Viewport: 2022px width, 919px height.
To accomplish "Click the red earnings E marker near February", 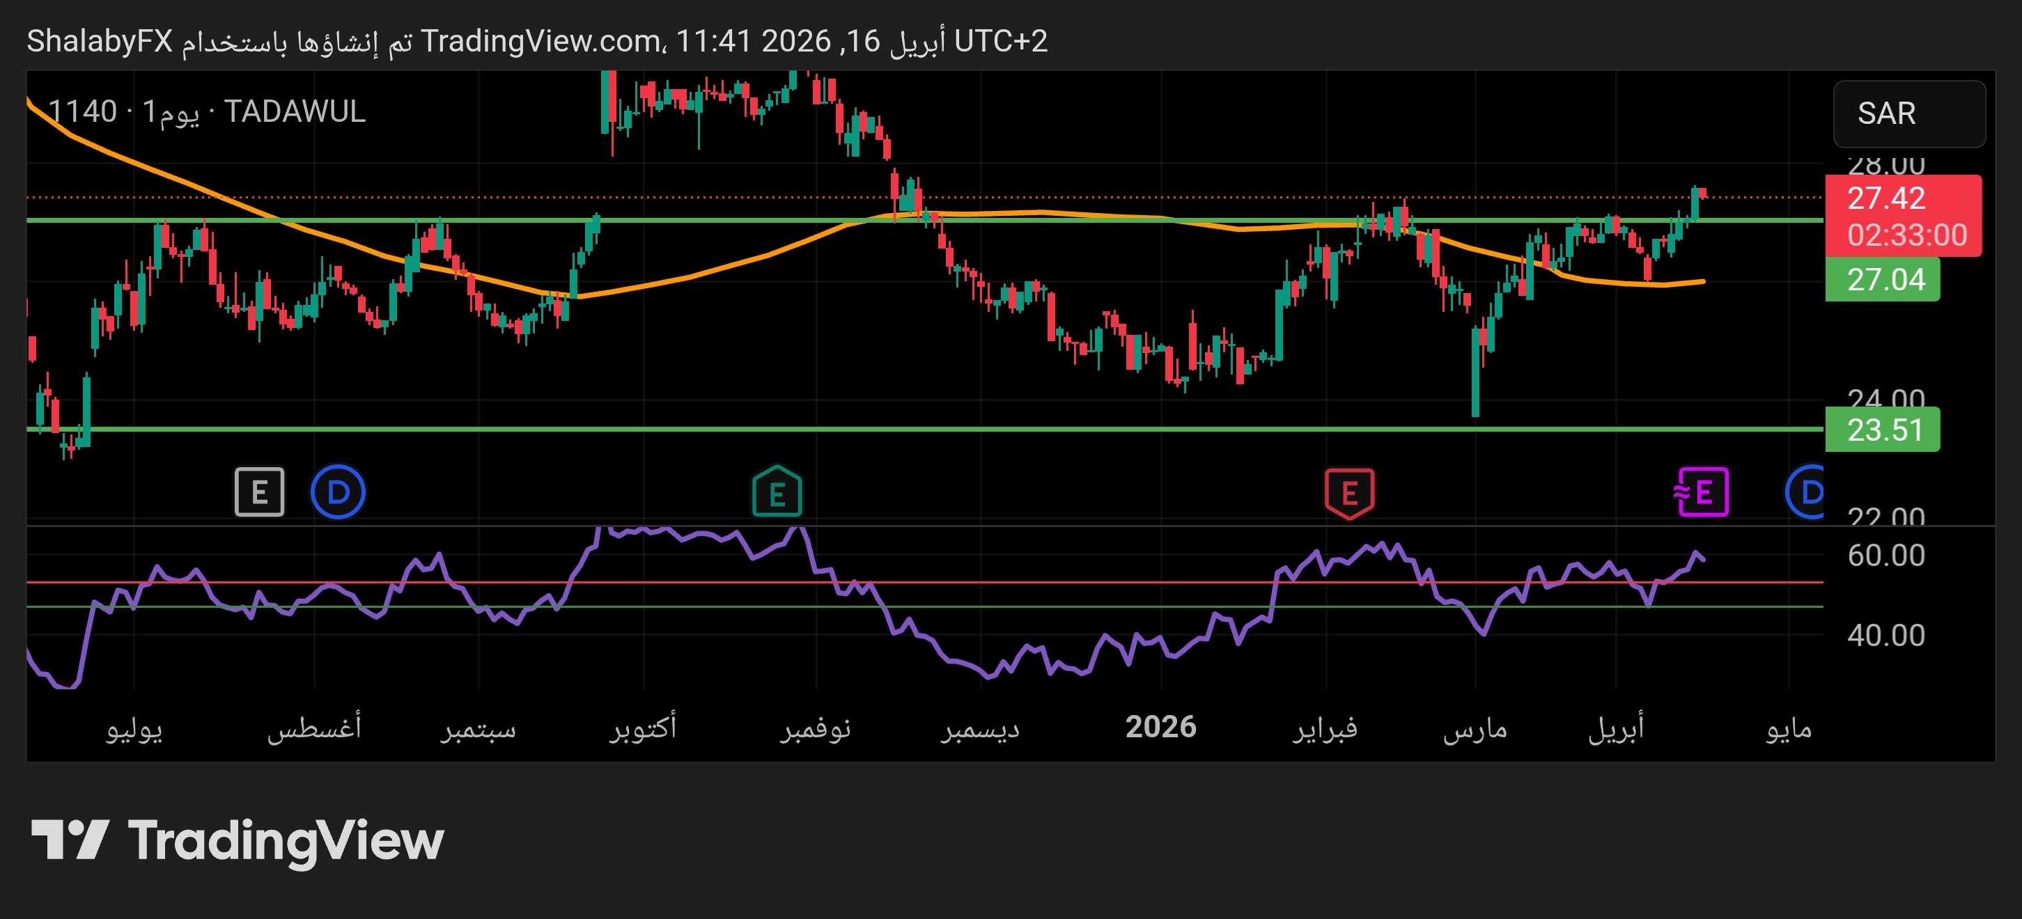I will coord(1349,492).
